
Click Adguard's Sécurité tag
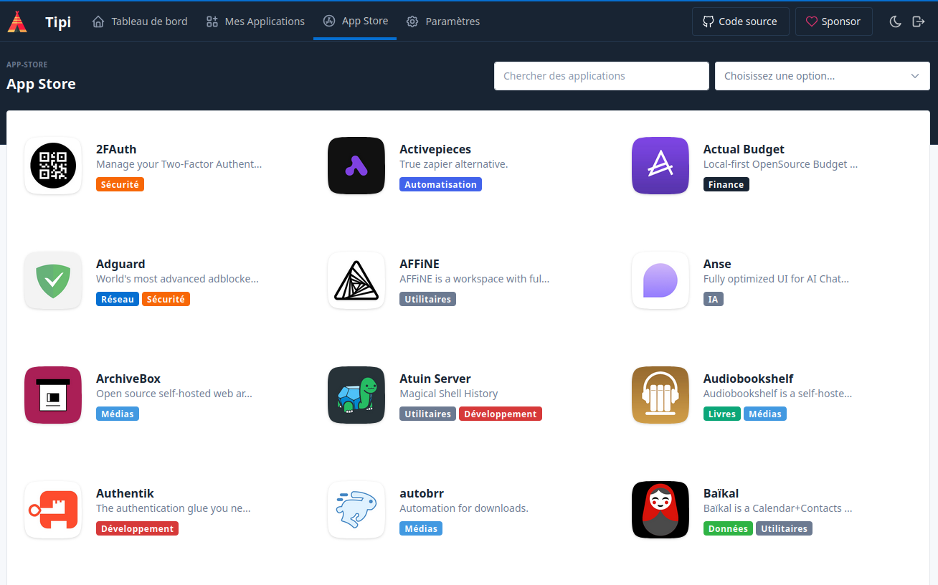point(166,299)
